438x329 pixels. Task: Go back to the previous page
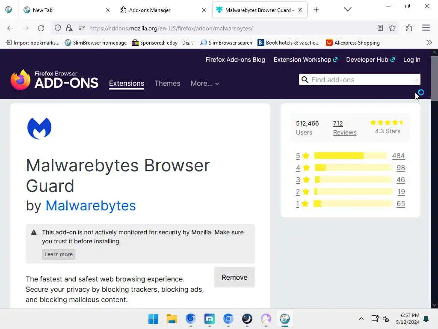(10, 28)
